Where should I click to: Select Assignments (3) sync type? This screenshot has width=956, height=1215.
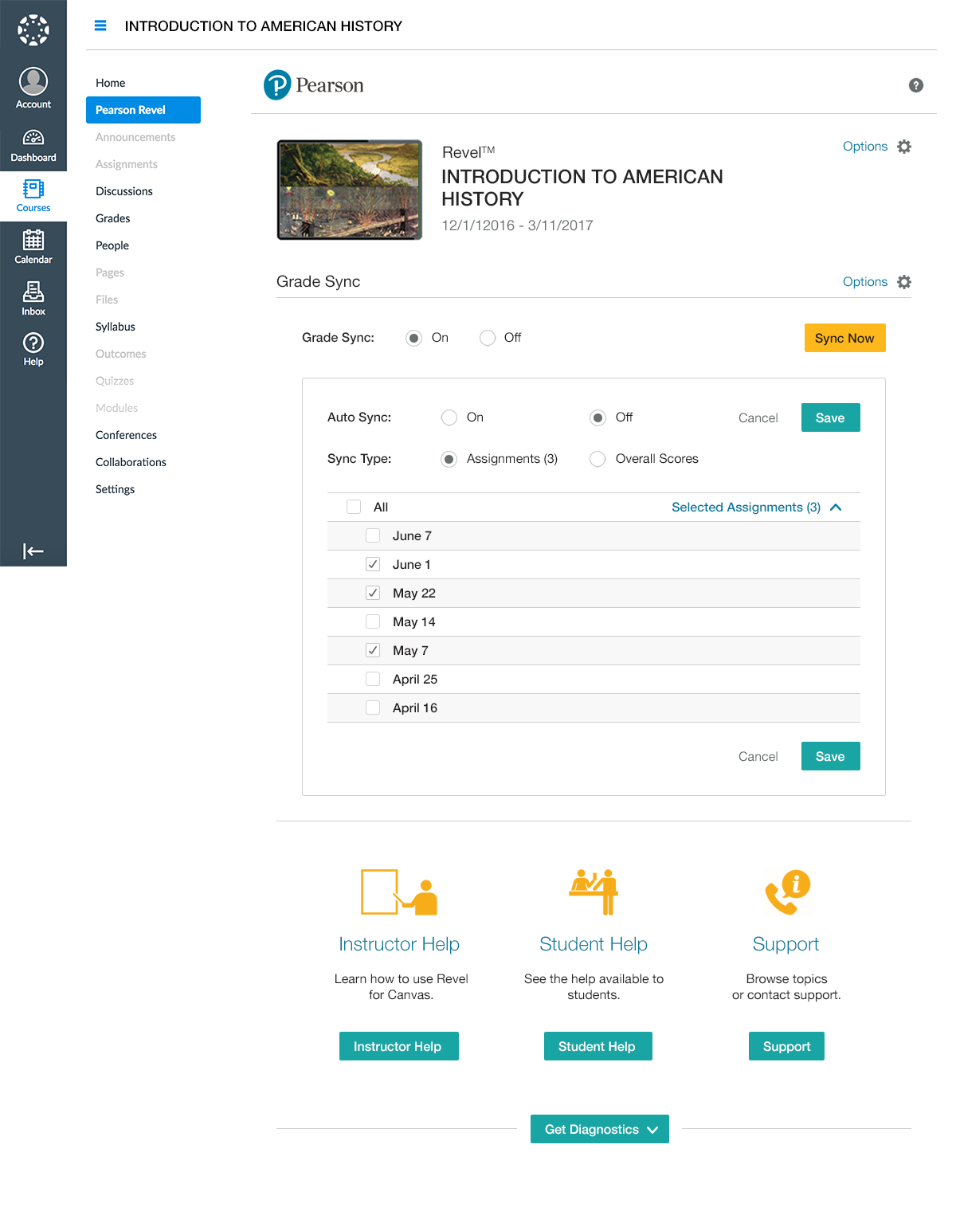tap(449, 459)
